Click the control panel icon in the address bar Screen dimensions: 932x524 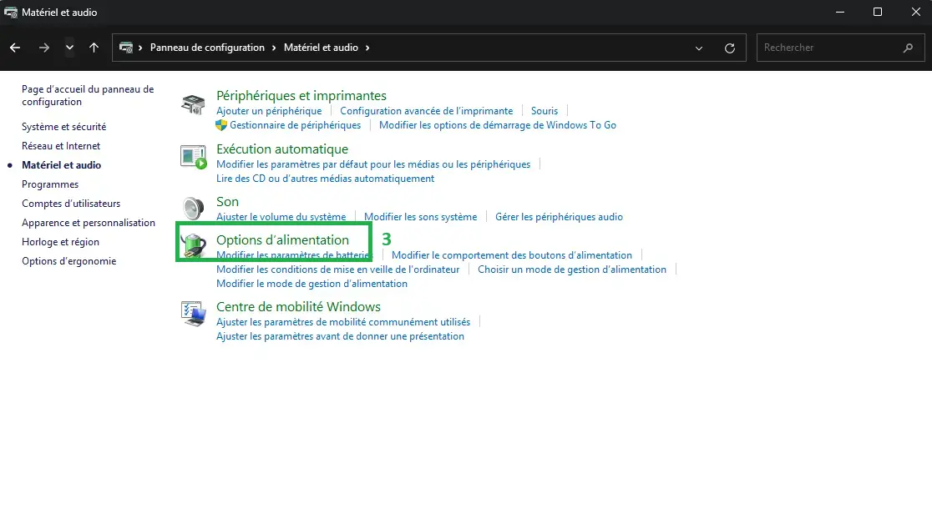click(126, 48)
